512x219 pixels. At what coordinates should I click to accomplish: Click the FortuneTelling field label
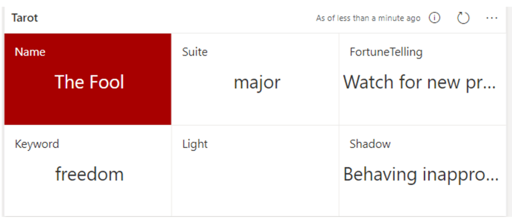coord(386,52)
